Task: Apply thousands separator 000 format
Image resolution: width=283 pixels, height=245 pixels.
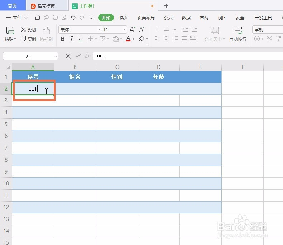Action: (x=278, y=38)
